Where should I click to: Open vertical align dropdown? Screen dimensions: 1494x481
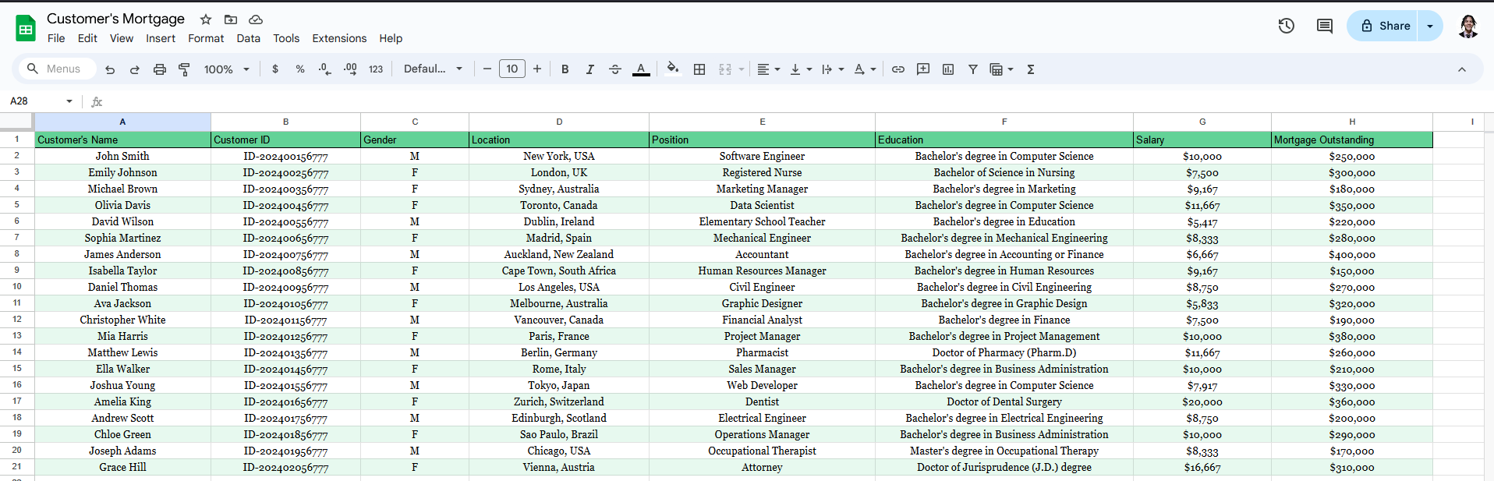pyautogui.click(x=801, y=69)
